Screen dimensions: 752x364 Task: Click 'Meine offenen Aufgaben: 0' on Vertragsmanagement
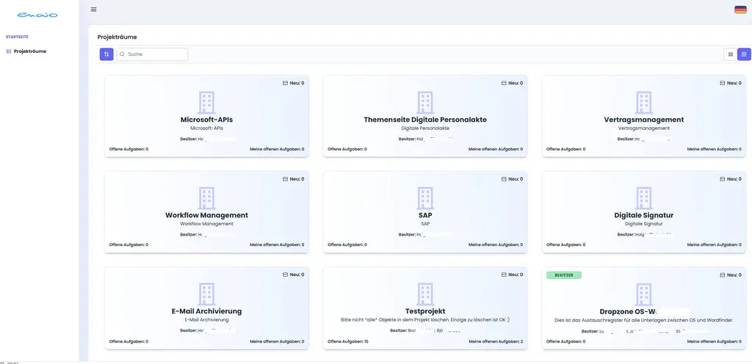tap(714, 150)
